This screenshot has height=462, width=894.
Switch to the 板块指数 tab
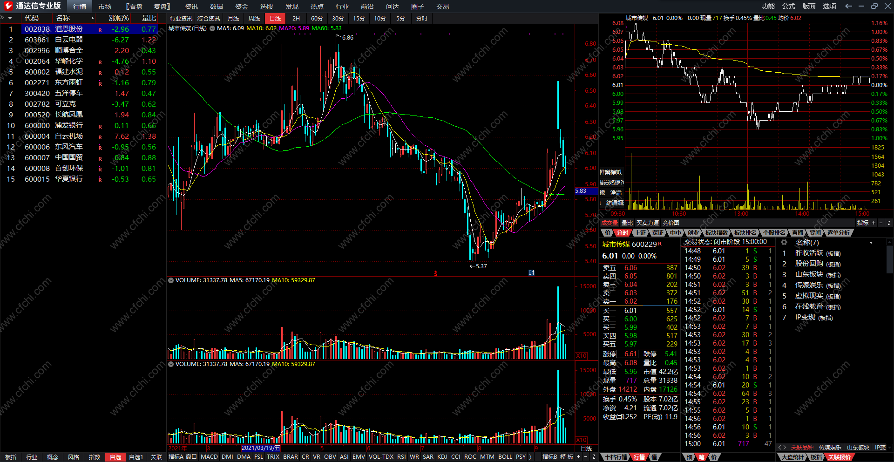coord(716,232)
